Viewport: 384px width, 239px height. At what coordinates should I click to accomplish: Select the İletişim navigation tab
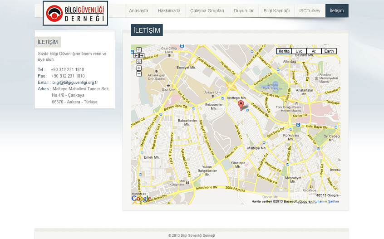[x=337, y=11]
